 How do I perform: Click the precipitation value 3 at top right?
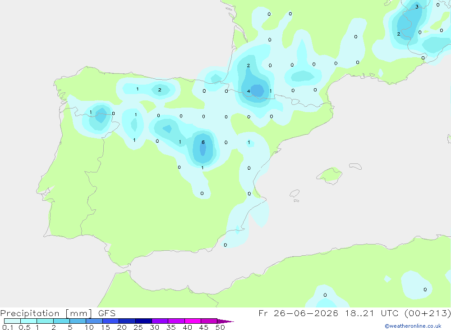[417, 7]
